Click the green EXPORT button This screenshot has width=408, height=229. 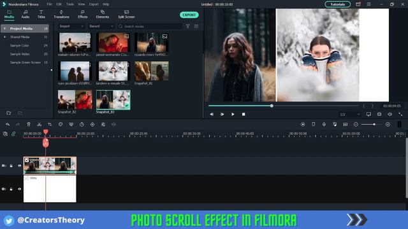pyautogui.click(x=189, y=15)
